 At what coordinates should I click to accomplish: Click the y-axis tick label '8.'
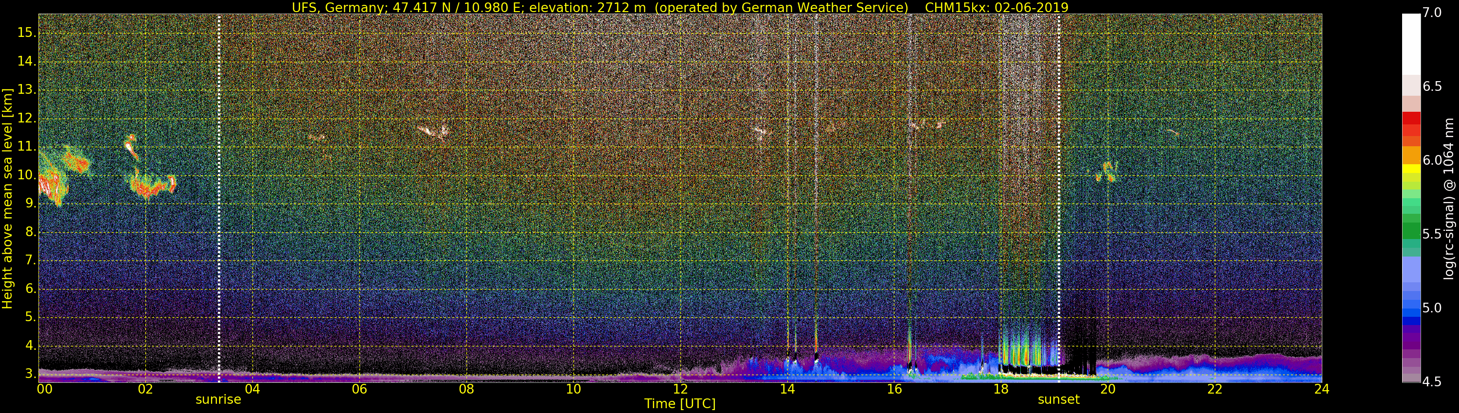tap(31, 231)
